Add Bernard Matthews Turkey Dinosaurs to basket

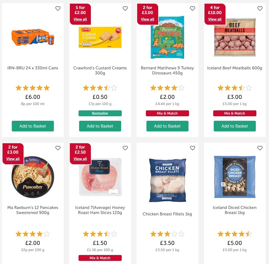[167, 126]
